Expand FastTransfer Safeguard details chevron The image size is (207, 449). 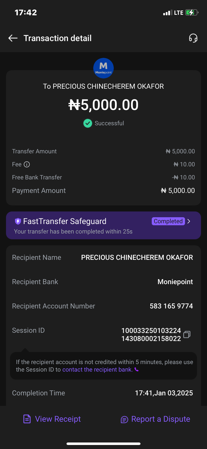pos(189,221)
